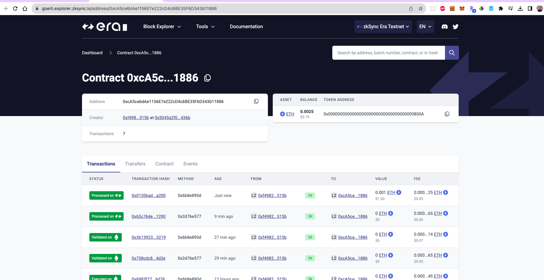Click ETH value link in Just now row
Image resolution: width=544 pixels, height=280 pixels.
pyautogui.click(x=391, y=192)
